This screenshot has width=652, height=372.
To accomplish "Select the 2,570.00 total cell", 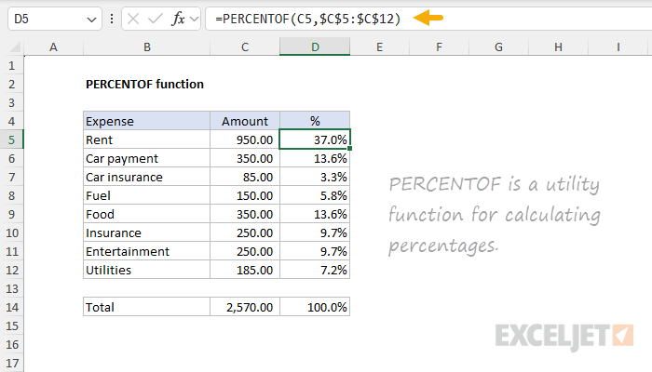I will [x=245, y=307].
